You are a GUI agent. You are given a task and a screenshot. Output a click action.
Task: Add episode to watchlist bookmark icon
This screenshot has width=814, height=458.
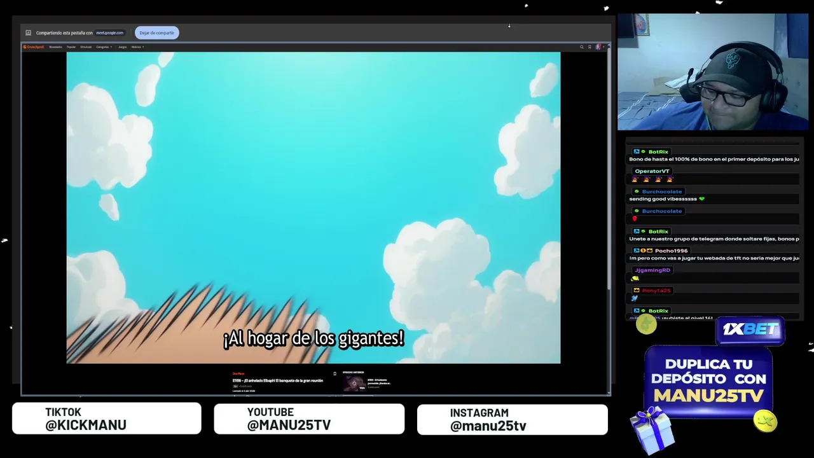[x=335, y=374]
